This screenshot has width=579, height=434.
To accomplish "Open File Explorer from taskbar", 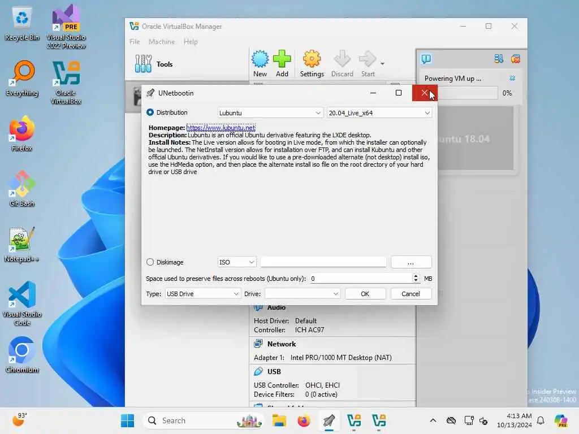I will click(279, 420).
